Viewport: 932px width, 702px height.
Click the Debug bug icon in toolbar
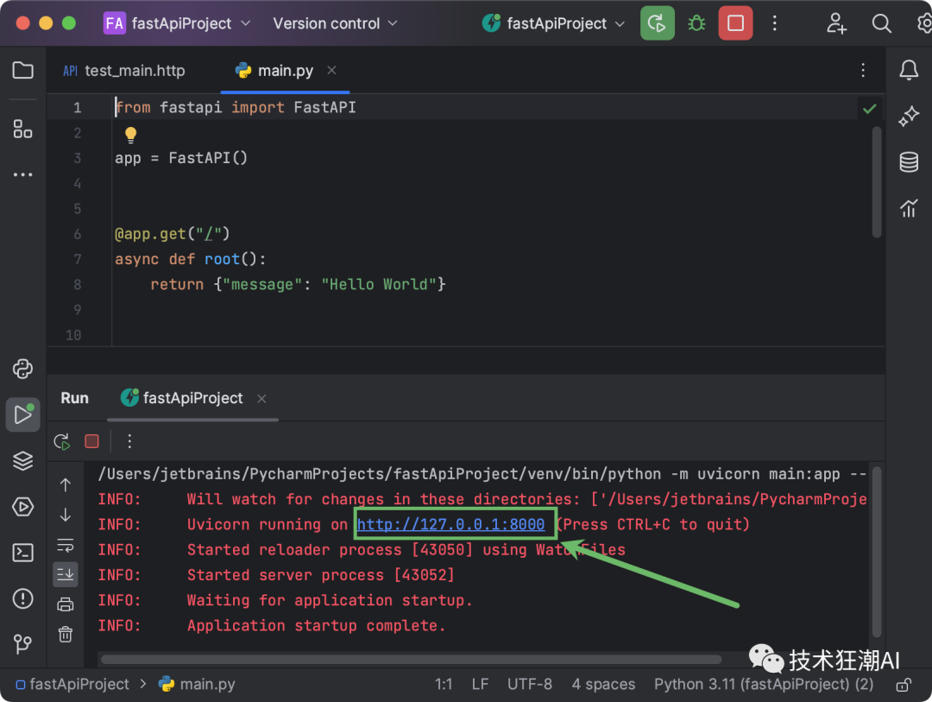pyautogui.click(x=696, y=23)
